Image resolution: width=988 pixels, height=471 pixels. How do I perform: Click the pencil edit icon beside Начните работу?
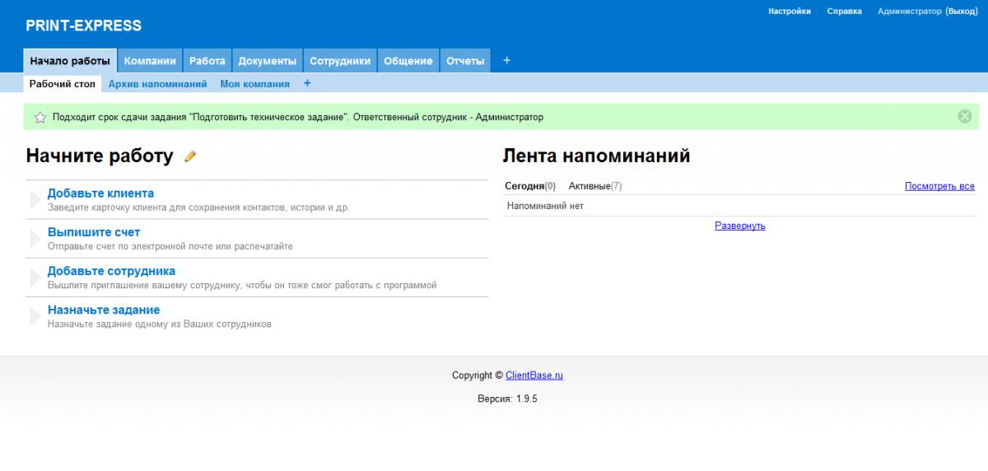click(190, 156)
